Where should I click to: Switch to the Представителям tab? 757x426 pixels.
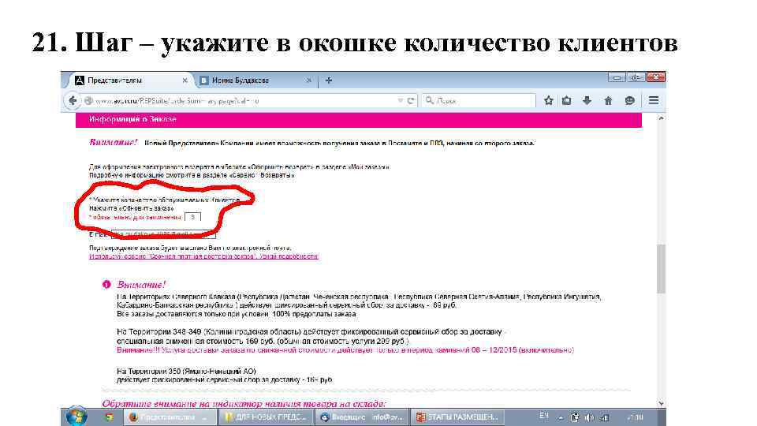128,80
